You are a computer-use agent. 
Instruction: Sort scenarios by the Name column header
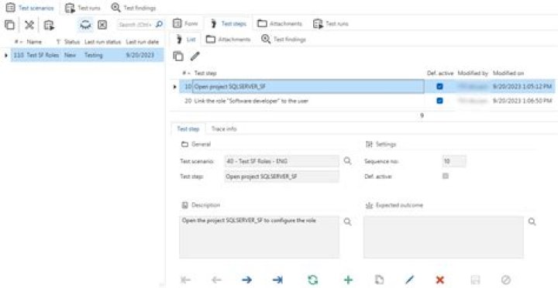click(34, 42)
